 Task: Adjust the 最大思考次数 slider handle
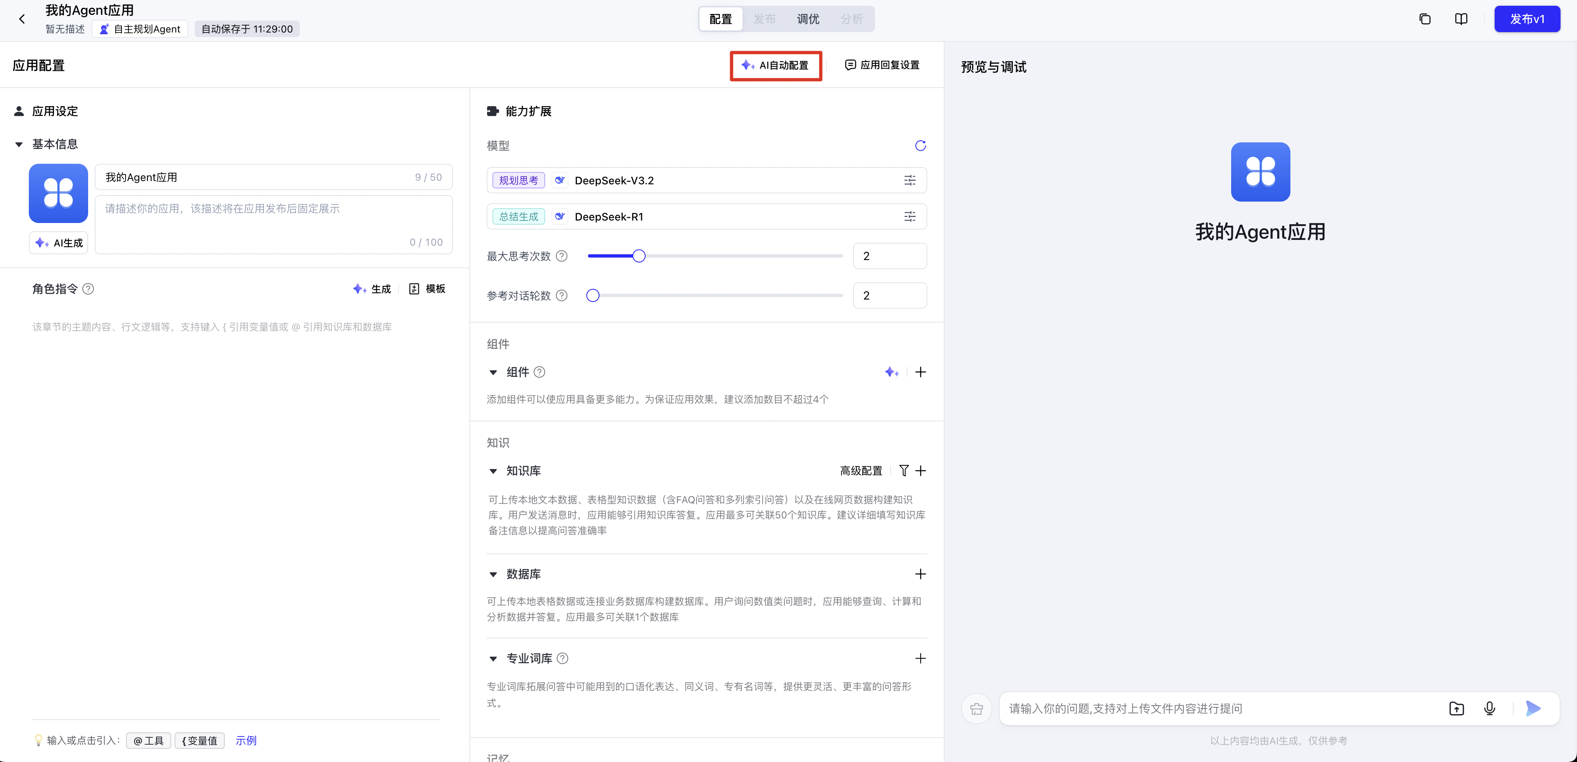pos(639,256)
